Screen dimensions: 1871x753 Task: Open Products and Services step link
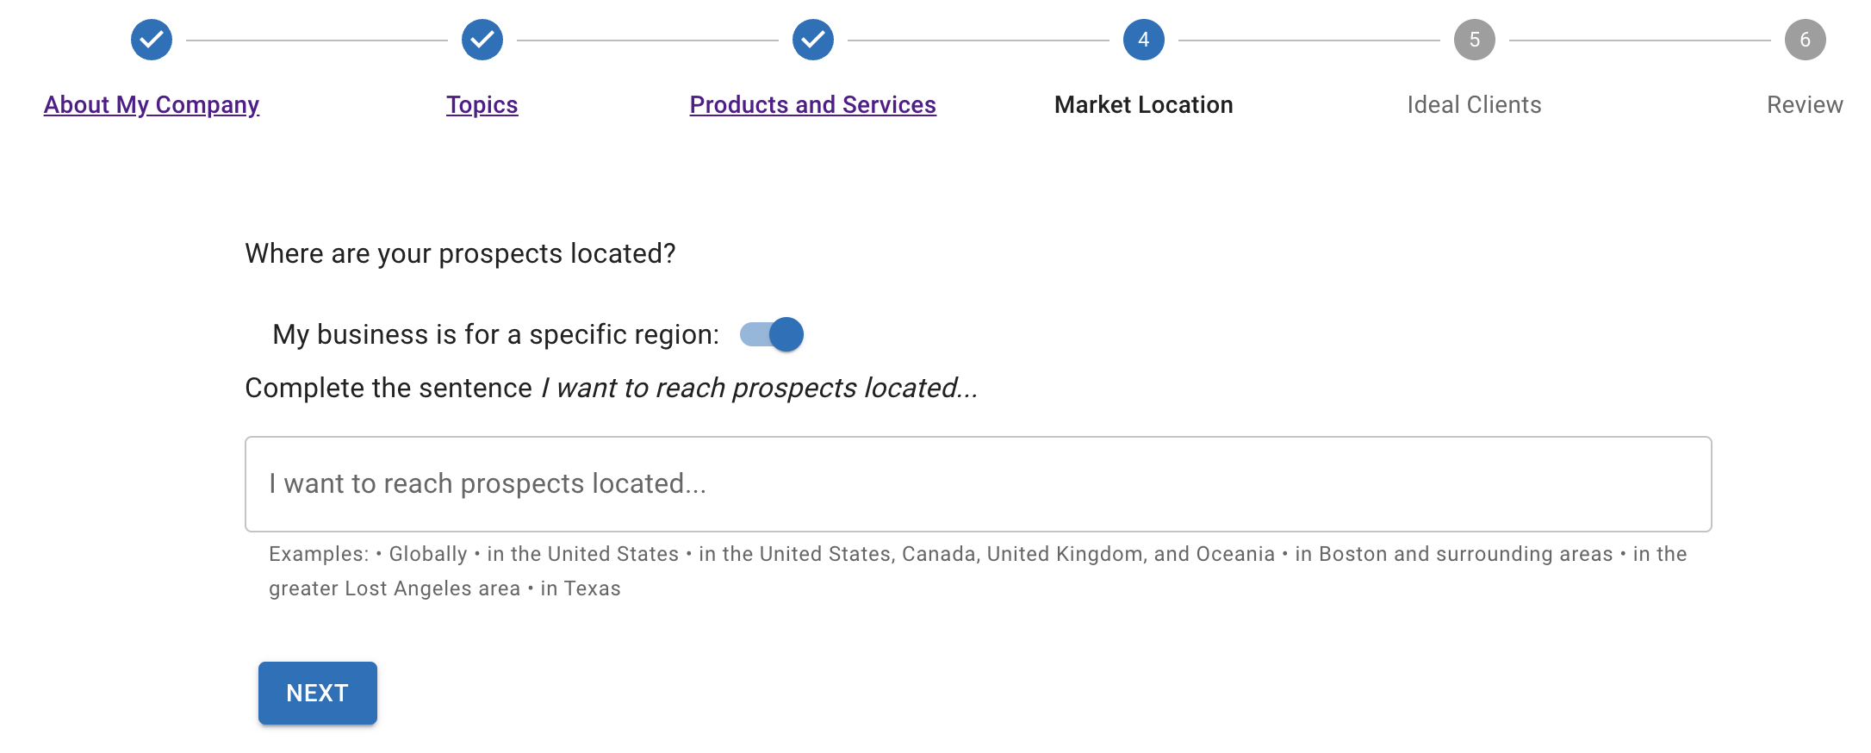pos(813,105)
